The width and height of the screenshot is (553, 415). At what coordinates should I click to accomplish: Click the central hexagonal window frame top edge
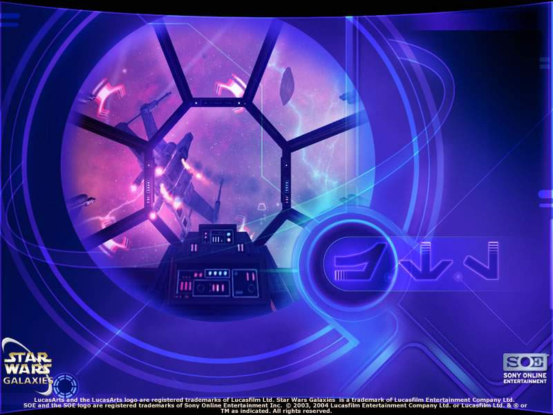(x=220, y=102)
